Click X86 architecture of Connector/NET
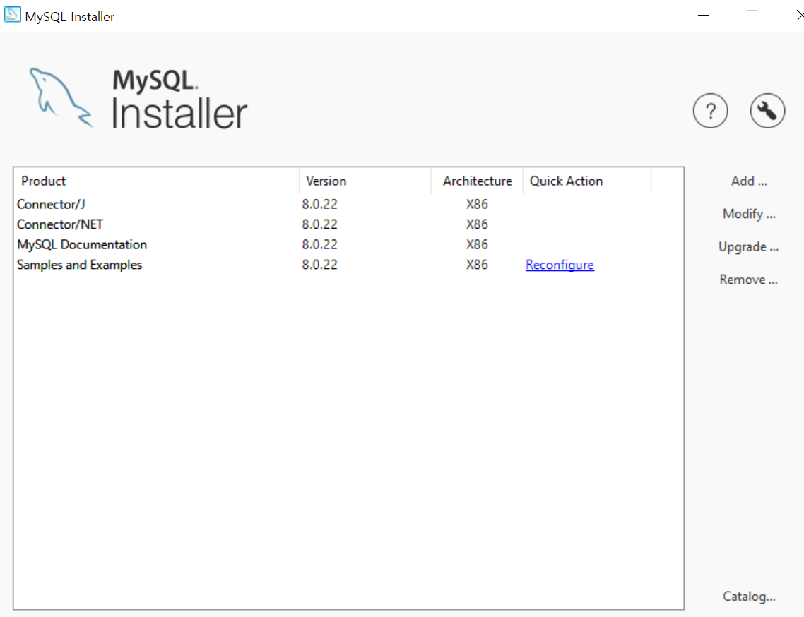804x617 pixels. coord(477,224)
